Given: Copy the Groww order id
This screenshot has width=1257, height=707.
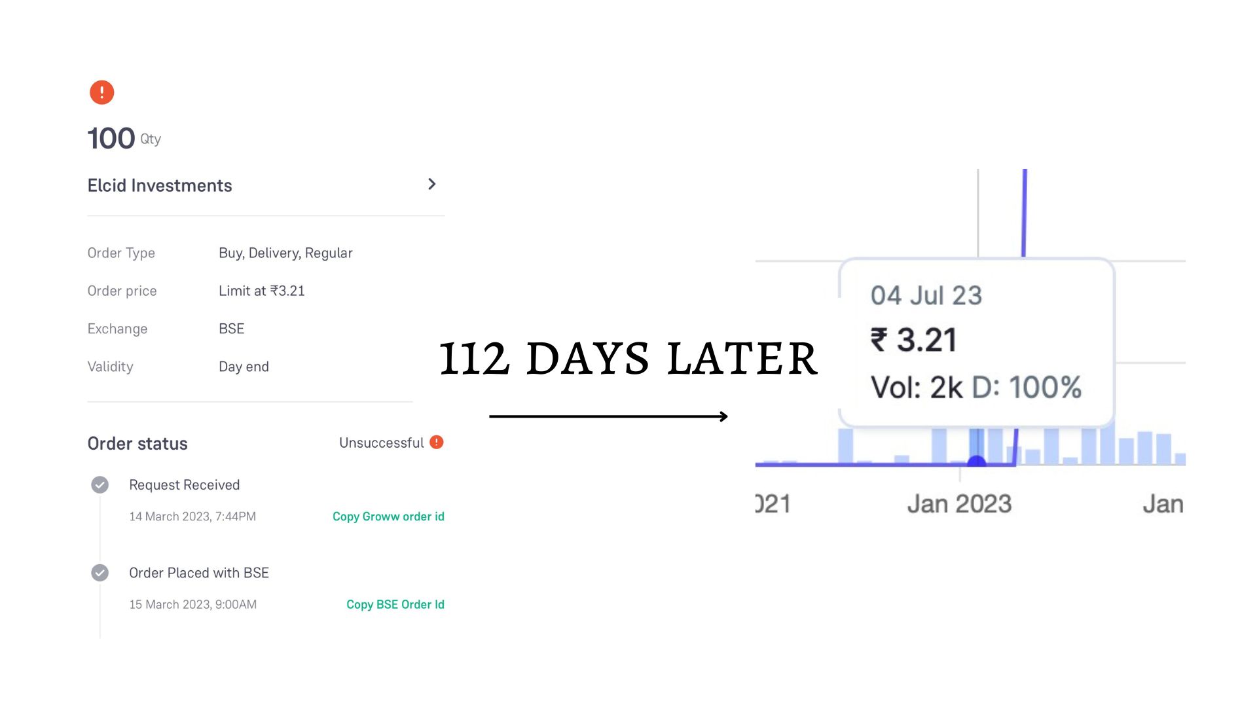Looking at the screenshot, I should [388, 517].
